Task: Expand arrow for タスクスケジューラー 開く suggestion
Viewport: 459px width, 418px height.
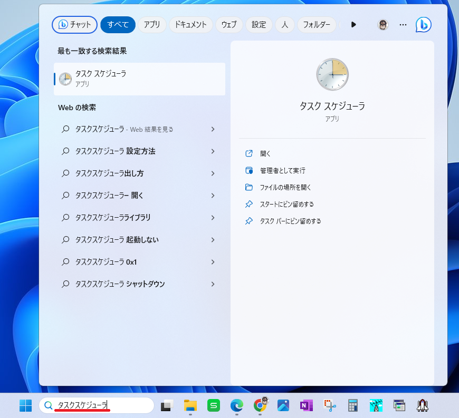Action: tap(213, 196)
